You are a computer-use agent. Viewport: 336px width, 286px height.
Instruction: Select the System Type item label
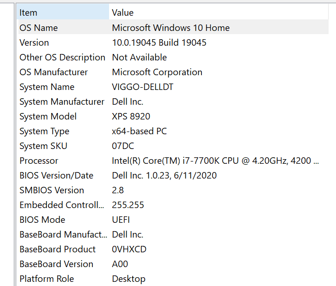(x=44, y=131)
